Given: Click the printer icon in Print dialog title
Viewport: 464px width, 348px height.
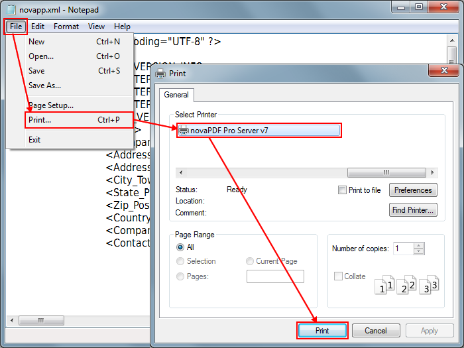Looking at the screenshot, I should 160,74.
